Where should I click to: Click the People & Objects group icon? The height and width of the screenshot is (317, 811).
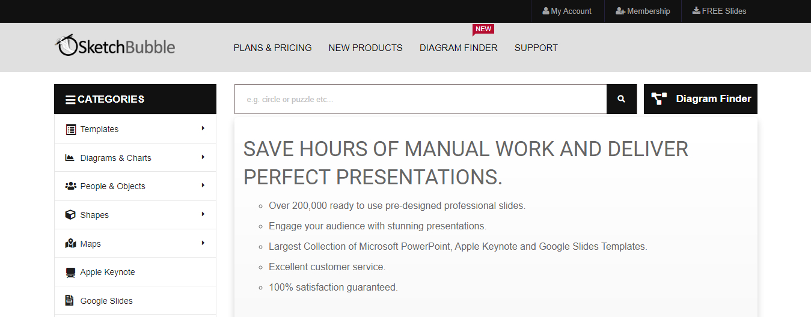[x=70, y=186]
